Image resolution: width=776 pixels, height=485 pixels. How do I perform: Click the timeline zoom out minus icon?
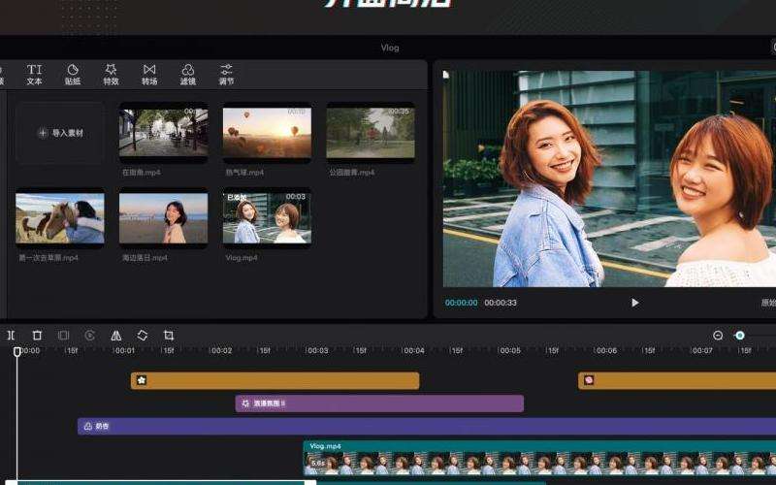pyautogui.click(x=718, y=336)
